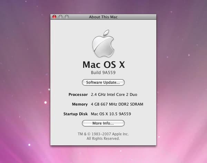Viewport: 207px width, 163px height.
Task: Click the Mac OS X heading
Action: coord(103,65)
